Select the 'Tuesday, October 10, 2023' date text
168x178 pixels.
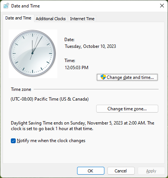click(90, 46)
